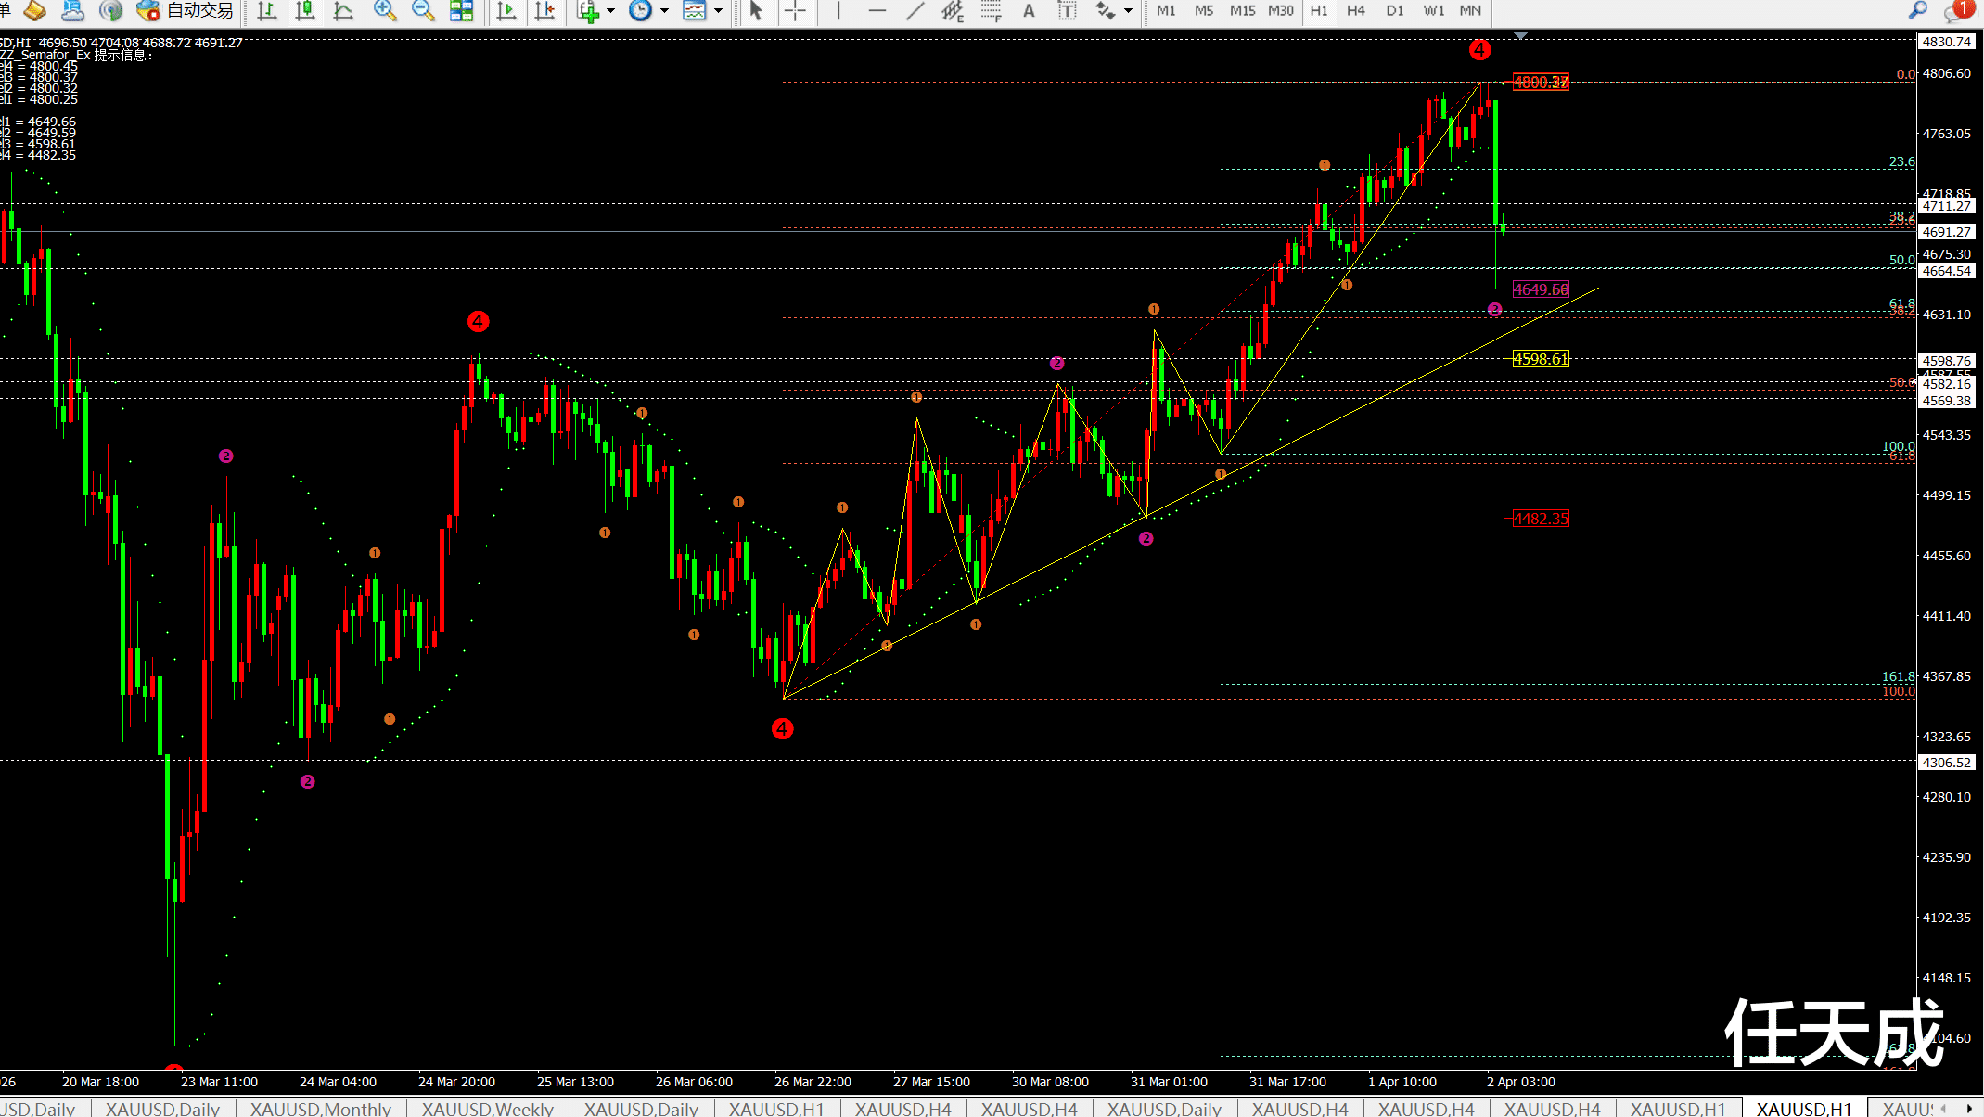Expand the Indicators list dropdown arrow
Screen dimensions: 1984x1117
coord(611,11)
